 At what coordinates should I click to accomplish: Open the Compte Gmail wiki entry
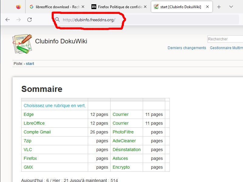pyautogui.click(x=37, y=132)
